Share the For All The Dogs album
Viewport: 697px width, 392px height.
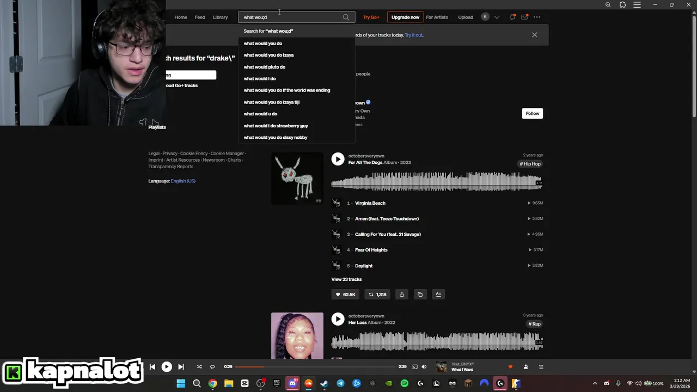click(402, 295)
